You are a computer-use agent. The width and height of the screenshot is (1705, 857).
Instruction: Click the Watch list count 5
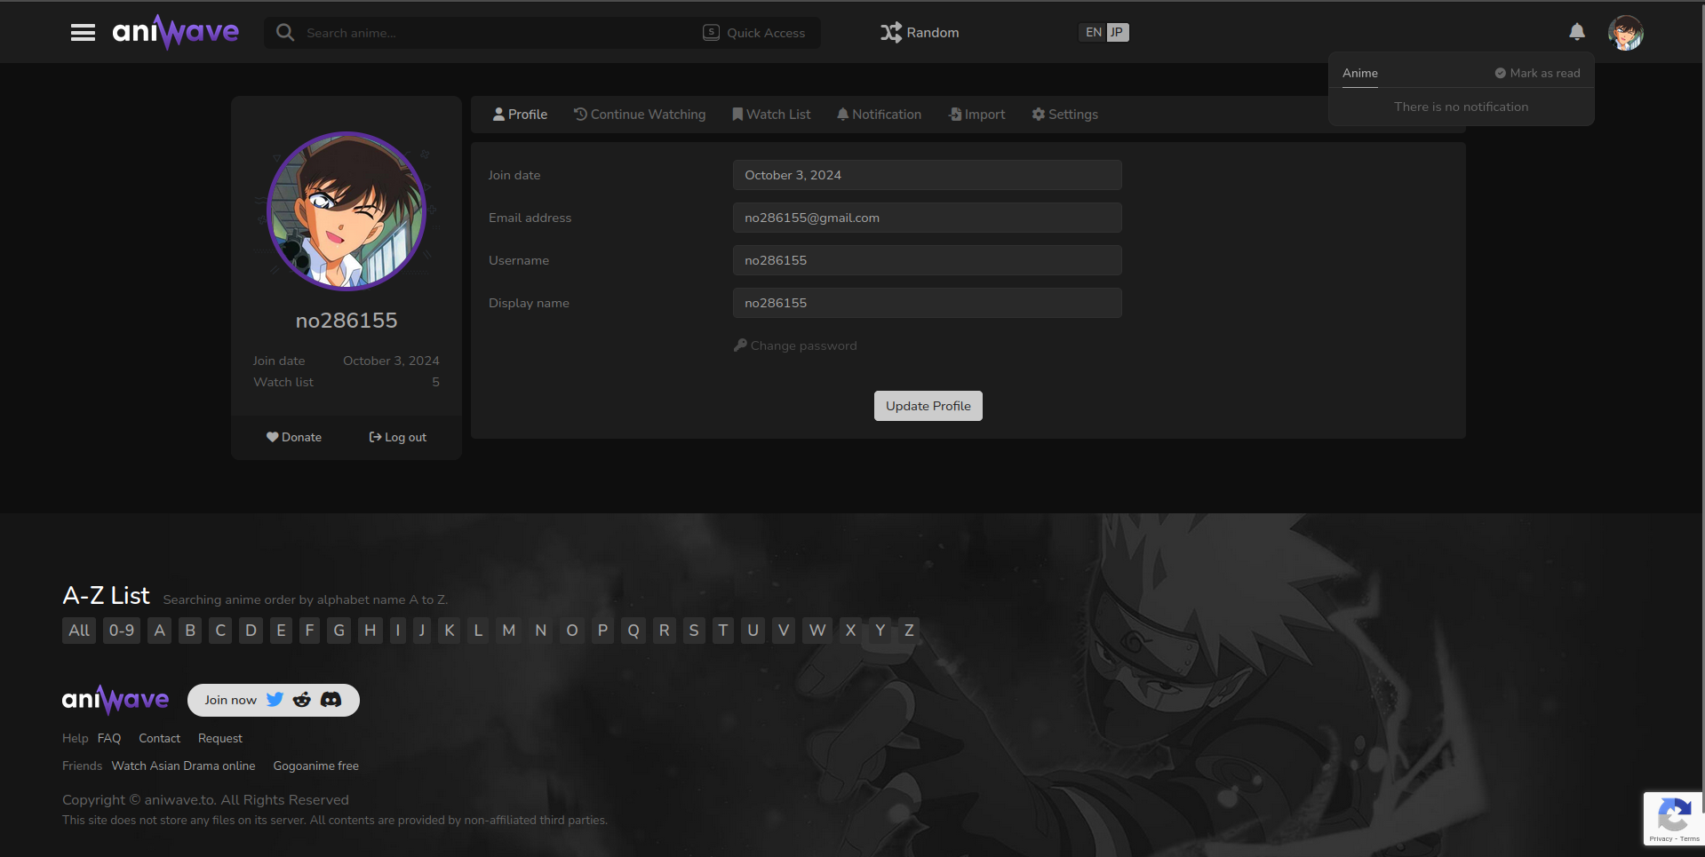tap(435, 383)
